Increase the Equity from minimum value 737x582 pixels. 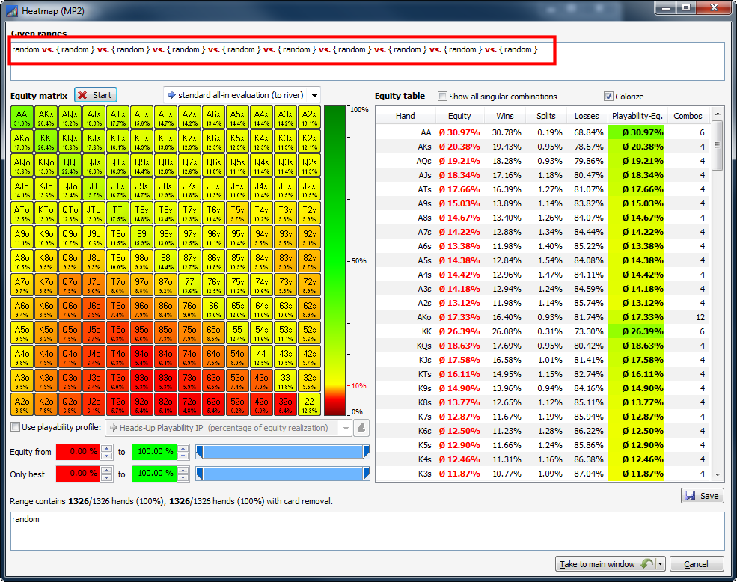[107, 448]
